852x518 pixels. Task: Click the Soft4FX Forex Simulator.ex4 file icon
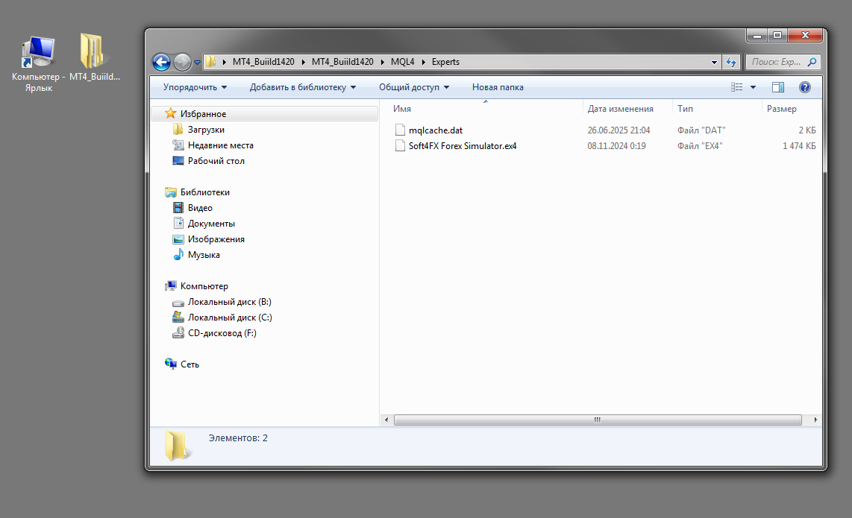point(400,145)
